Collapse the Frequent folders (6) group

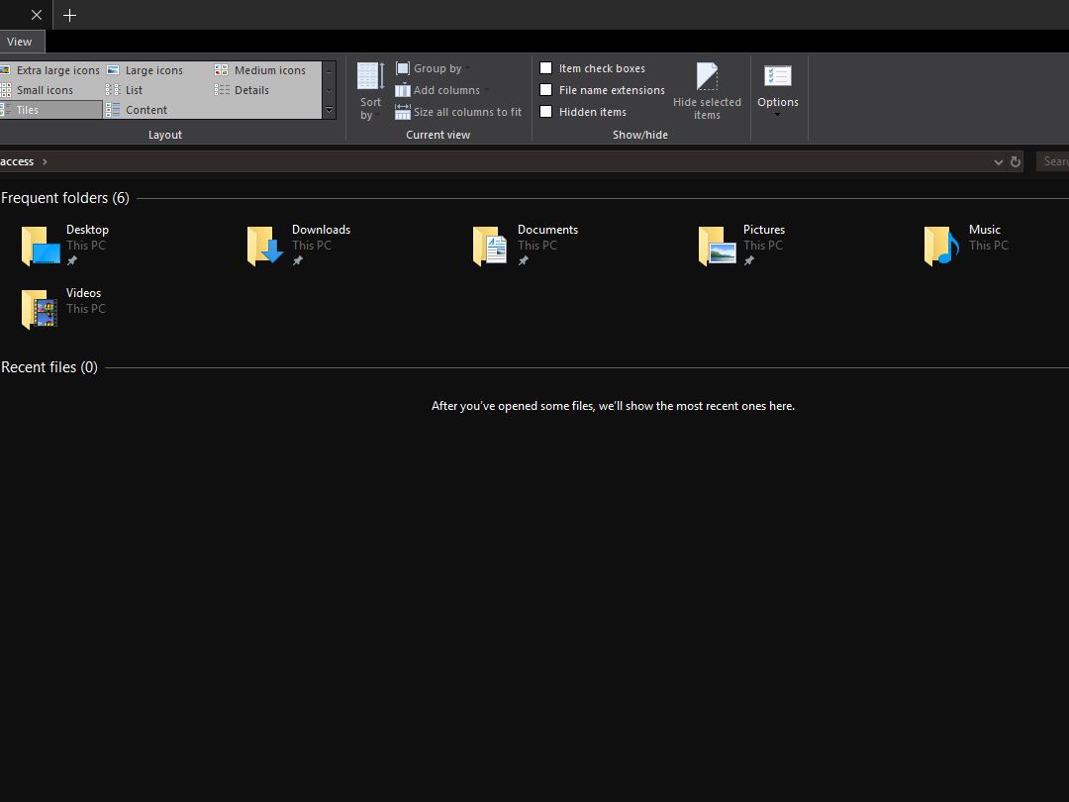pyautogui.click(x=65, y=198)
